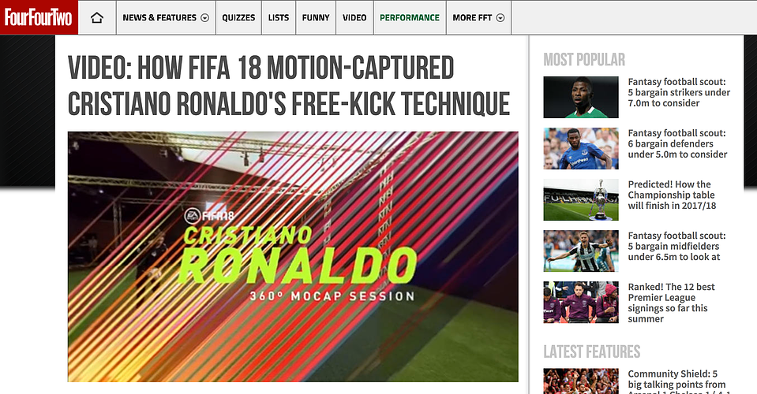Expand the News & Features dropdown arrow

click(204, 18)
